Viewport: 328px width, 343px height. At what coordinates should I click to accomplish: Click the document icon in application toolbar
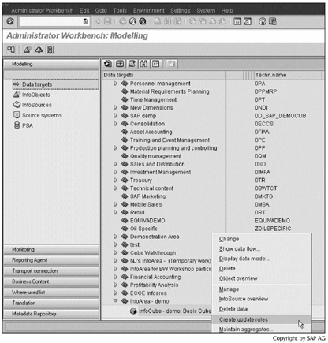pyautogui.click(x=50, y=50)
